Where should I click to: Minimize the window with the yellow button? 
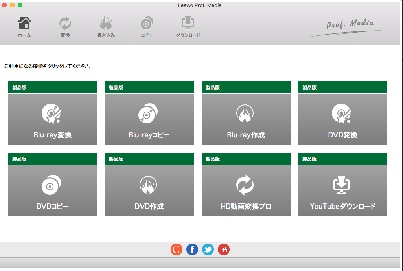click(x=12, y=5)
